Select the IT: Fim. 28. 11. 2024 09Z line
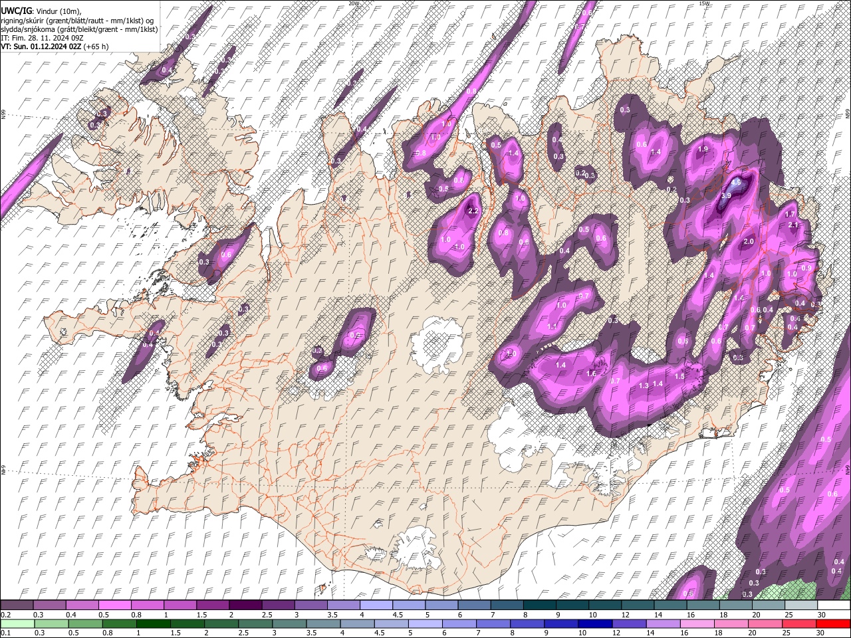Image resolution: width=851 pixels, height=638 pixels. click(43, 38)
